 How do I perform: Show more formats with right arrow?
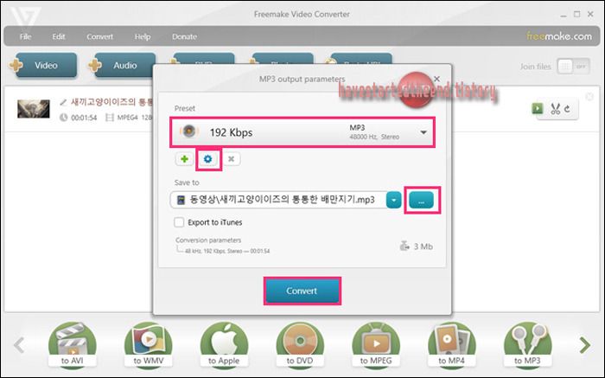(x=585, y=345)
